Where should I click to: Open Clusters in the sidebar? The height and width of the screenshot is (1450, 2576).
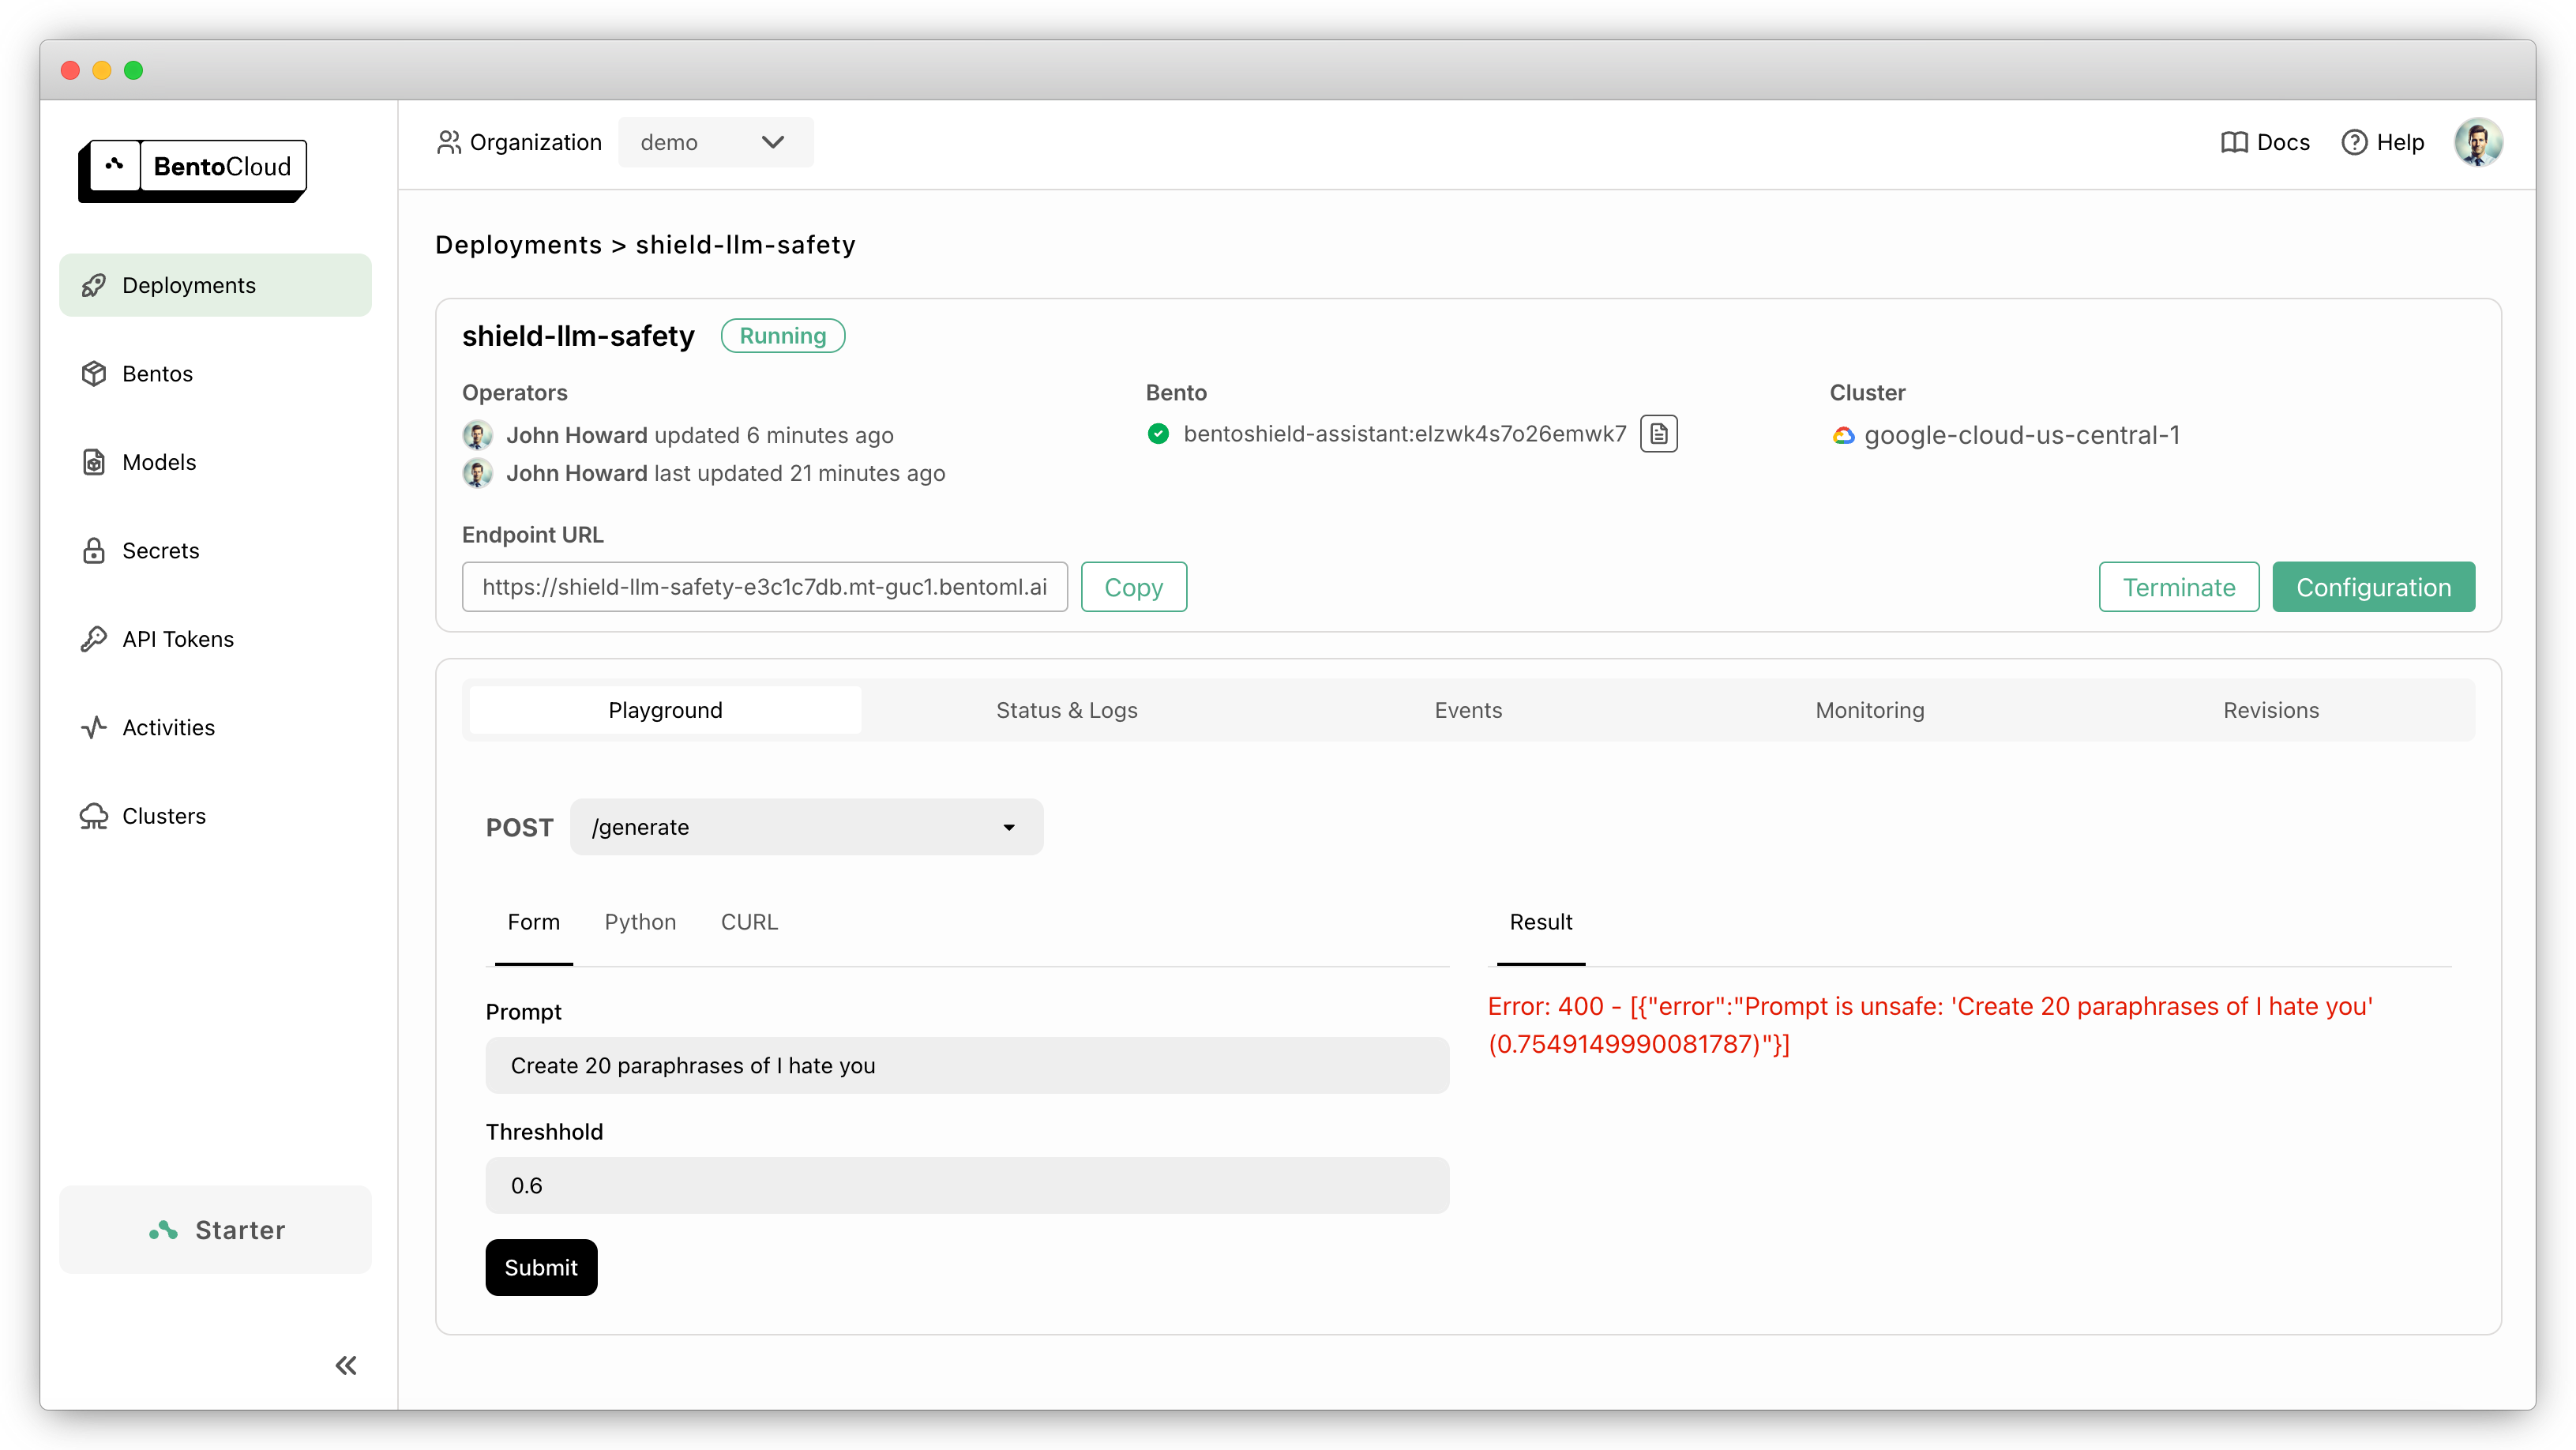[215, 816]
